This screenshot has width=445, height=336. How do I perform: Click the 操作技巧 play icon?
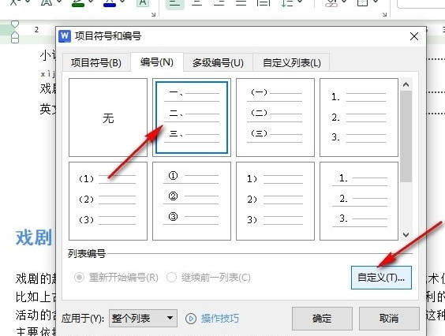(x=191, y=319)
